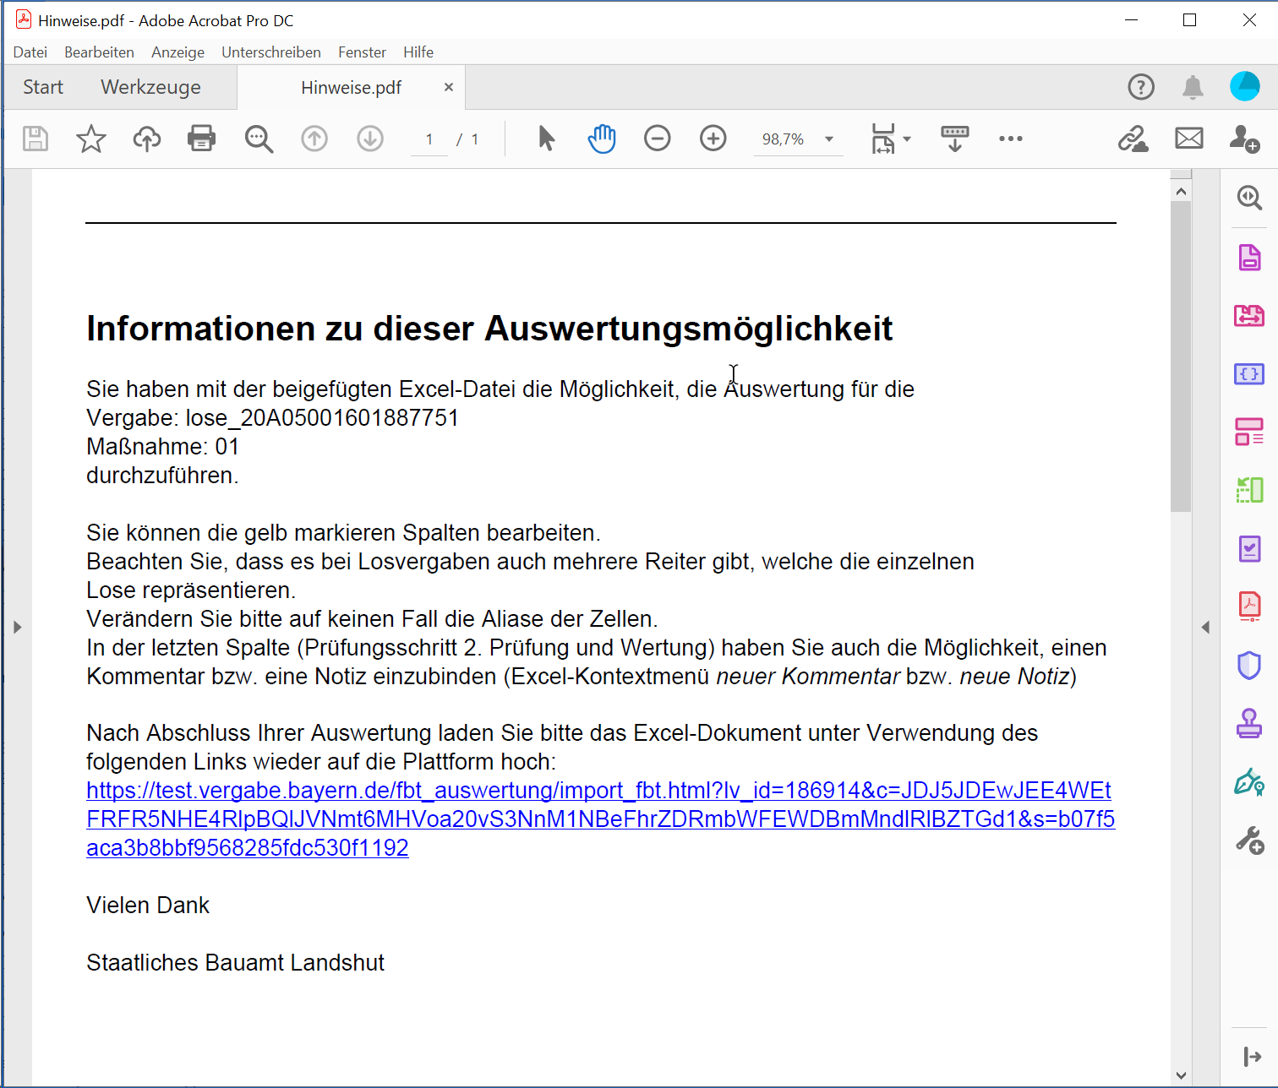Open the Anzeige menu

click(177, 52)
